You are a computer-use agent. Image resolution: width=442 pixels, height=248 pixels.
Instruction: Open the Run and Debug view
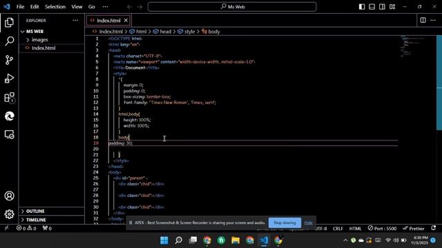[x=9, y=79]
